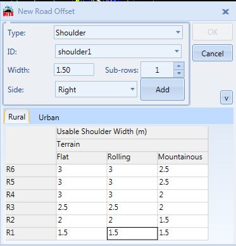Image resolution: width=236 pixels, height=246 pixels.
Task: Click the Cancel button
Action: tap(213, 53)
